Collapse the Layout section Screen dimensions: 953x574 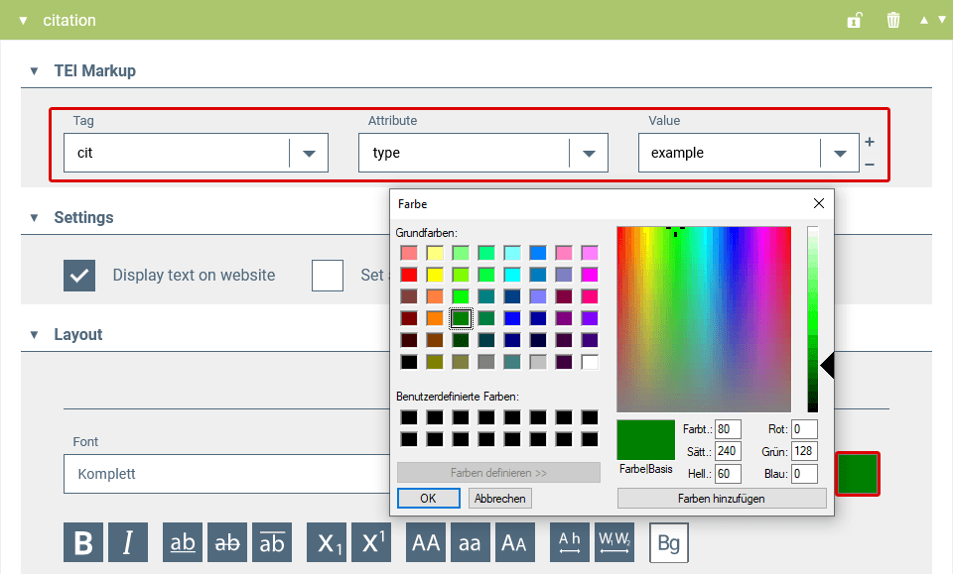click(x=34, y=335)
